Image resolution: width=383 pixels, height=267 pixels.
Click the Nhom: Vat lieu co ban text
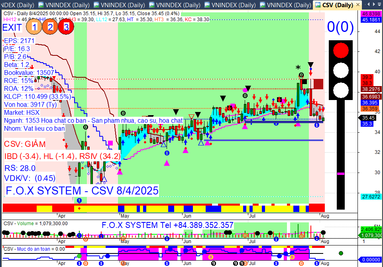34,128
